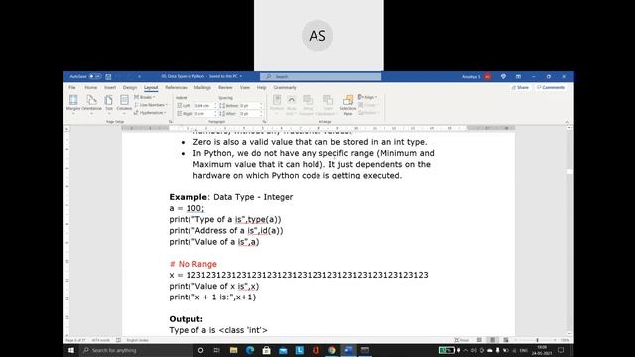The height and width of the screenshot is (357, 635).
Task: Expand the Breaks dropdown
Action: pos(145,97)
